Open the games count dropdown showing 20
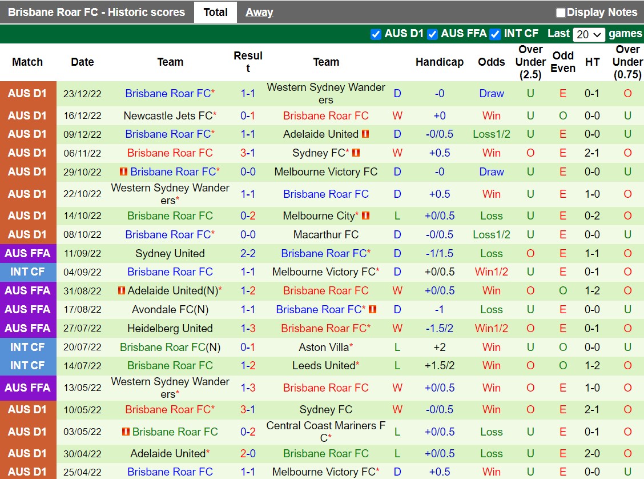644x479 pixels. point(589,34)
